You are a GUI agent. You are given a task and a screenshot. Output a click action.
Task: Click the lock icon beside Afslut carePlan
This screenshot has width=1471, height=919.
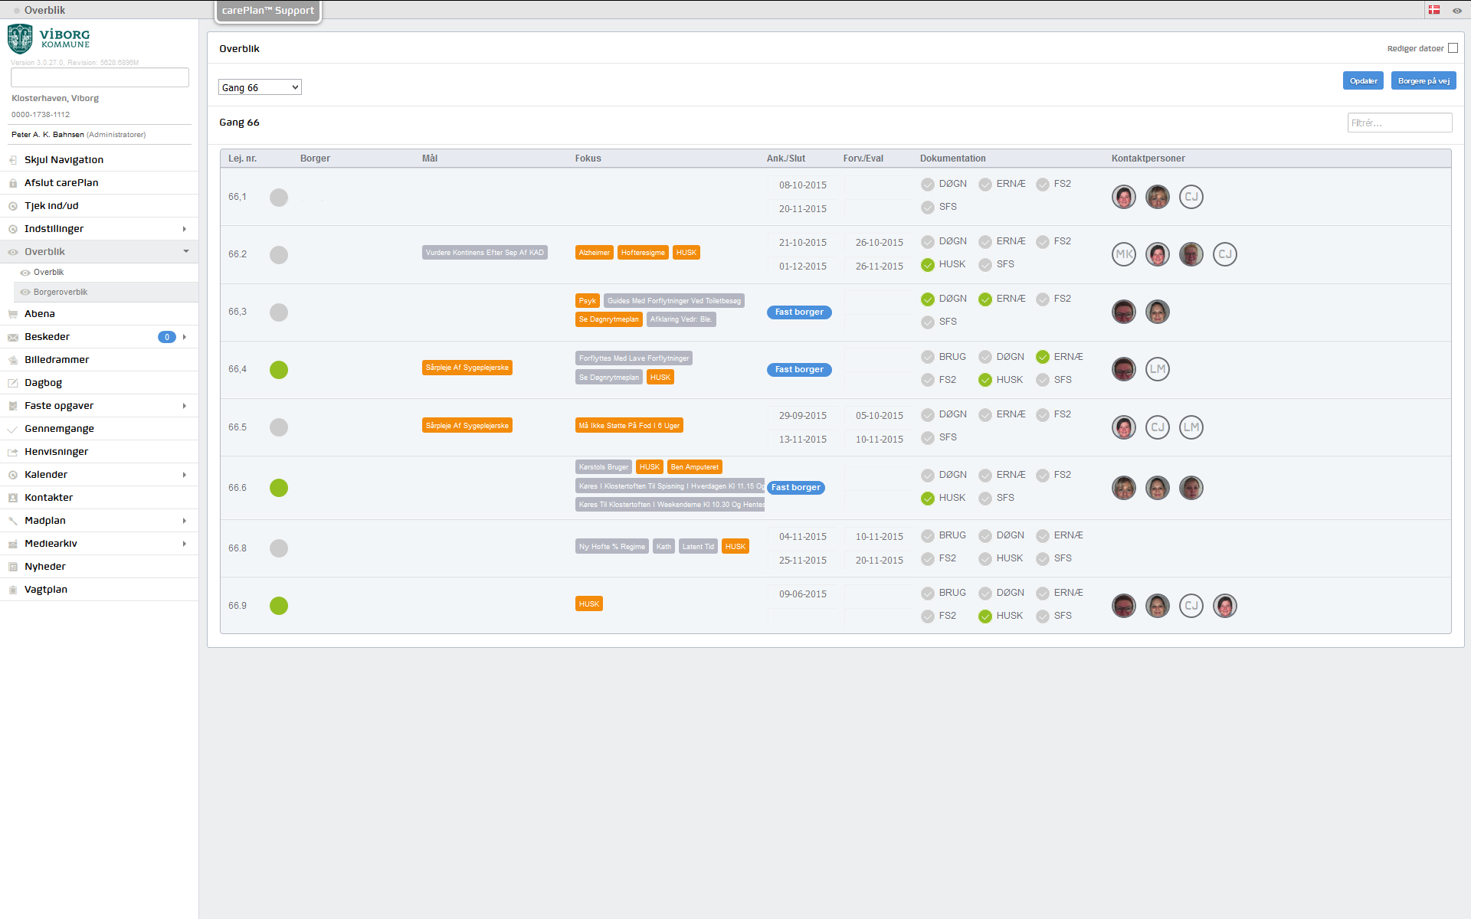13,183
